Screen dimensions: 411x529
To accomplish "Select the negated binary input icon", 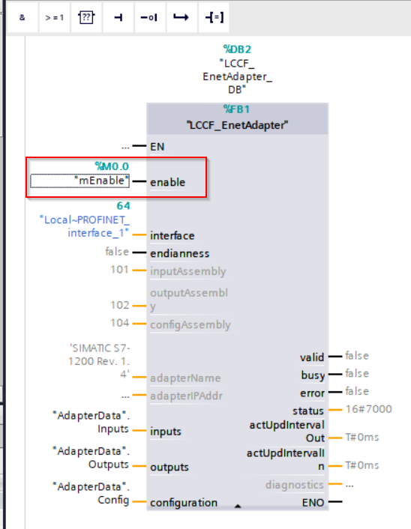I will (x=150, y=17).
